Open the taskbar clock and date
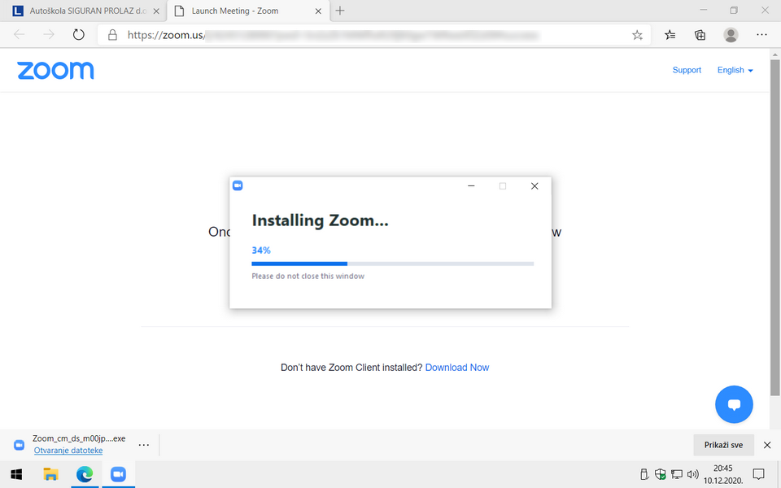Image resolution: width=781 pixels, height=488 pixels. tap(722, 474)
